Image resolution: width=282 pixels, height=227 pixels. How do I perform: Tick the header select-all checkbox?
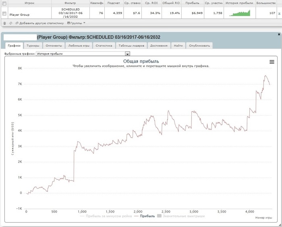point(4,3)
